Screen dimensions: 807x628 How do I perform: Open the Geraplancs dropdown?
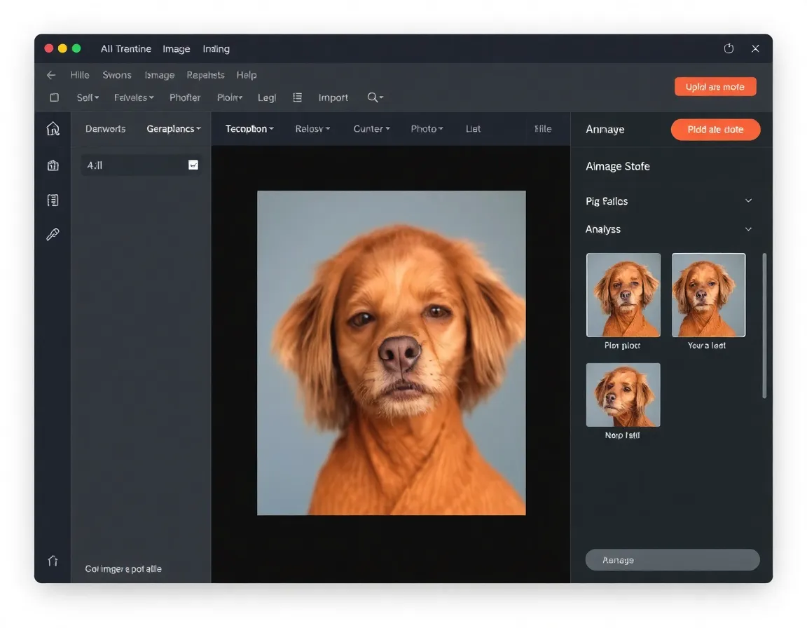click(174, 129)
